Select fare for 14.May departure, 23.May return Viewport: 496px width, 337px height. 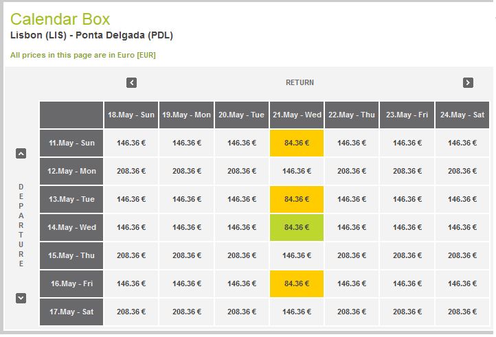click(407, 227)
